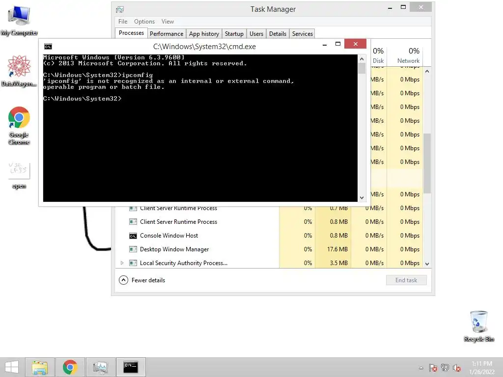Switch to the Users tab
This screenshot has width=503, height=377.
(256, 34)
